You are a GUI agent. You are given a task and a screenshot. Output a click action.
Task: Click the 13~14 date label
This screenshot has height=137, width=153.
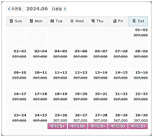tap(101, 73)
